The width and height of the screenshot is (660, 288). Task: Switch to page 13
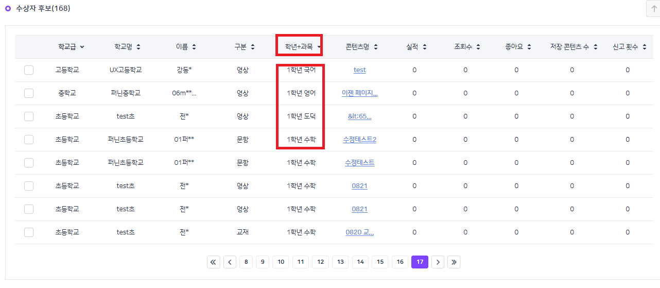pyautogui.click(x=340, y=262)
